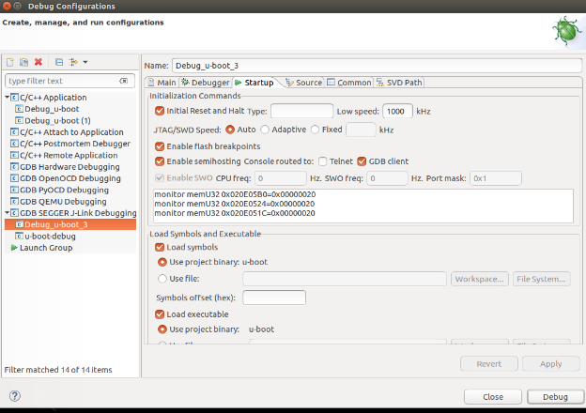The height and width of the screenshot is (413, 586).
Task: Click the SWO freq input field
Action: tap(387, 178)
